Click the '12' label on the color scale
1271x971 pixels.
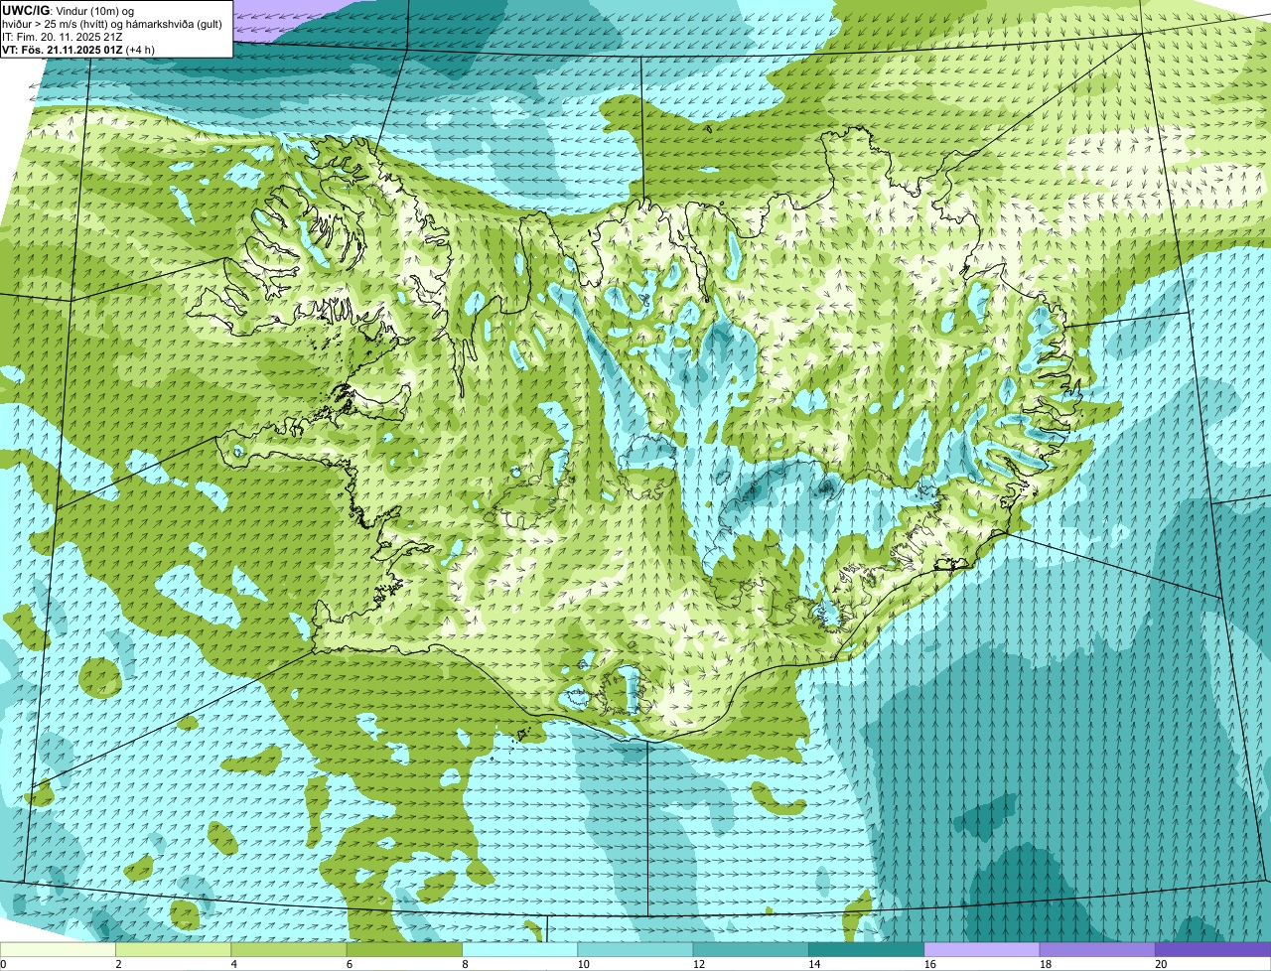[698, 964]
